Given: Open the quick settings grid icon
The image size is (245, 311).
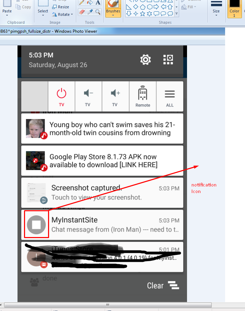Looking at the screenshot, I should (x=168, y=60).
